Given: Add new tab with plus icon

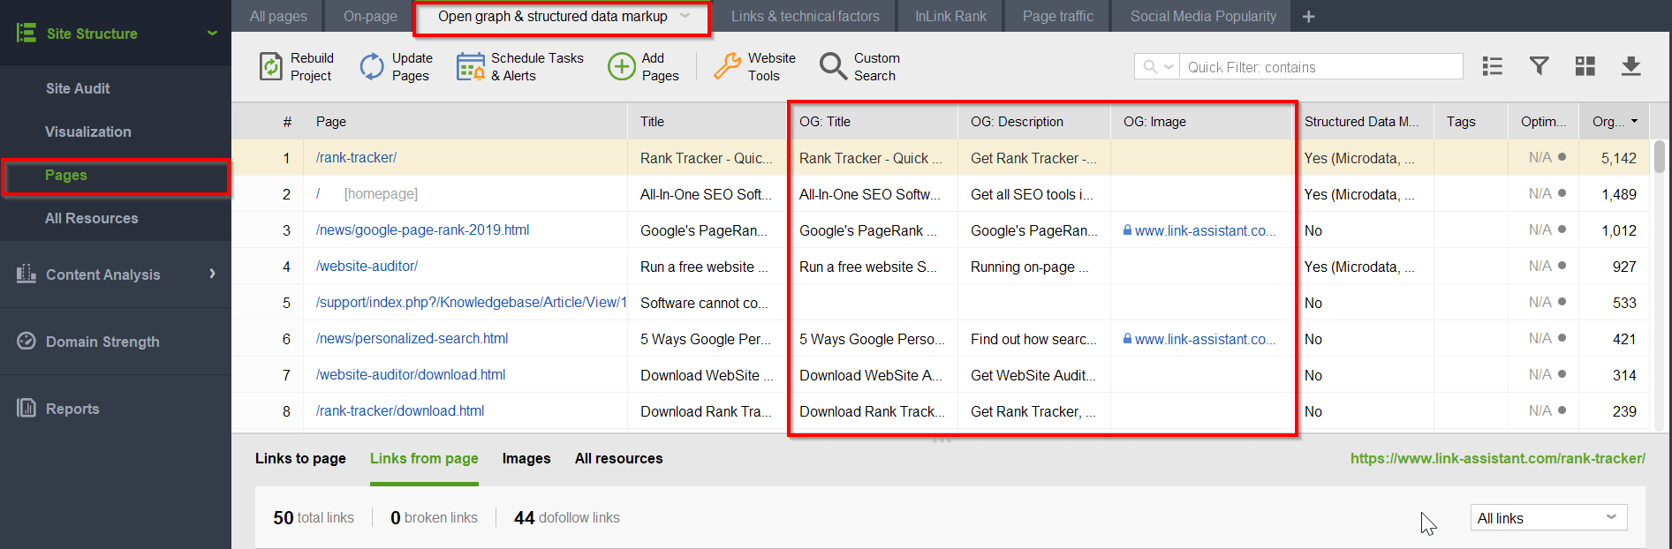Looking at the screenshot, I should coord(1309,17).
